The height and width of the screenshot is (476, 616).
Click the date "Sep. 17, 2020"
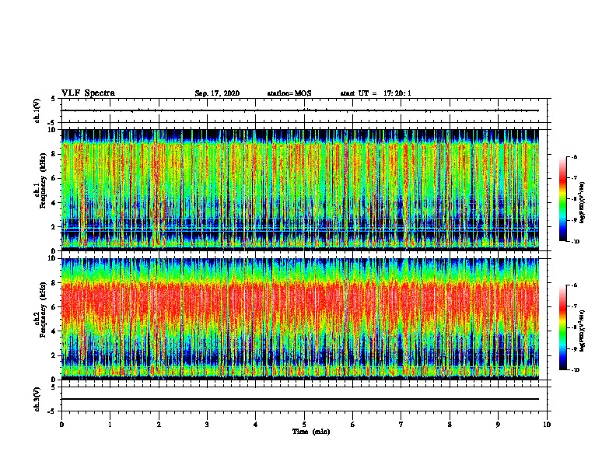coord(217,93)
